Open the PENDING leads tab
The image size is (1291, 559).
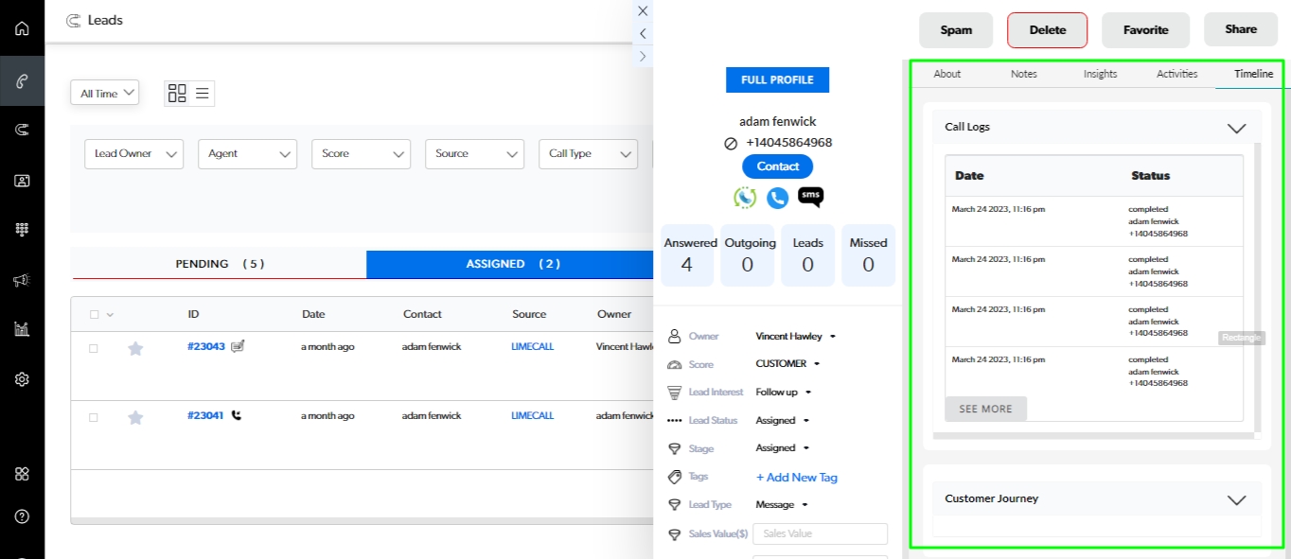(219, 264)
